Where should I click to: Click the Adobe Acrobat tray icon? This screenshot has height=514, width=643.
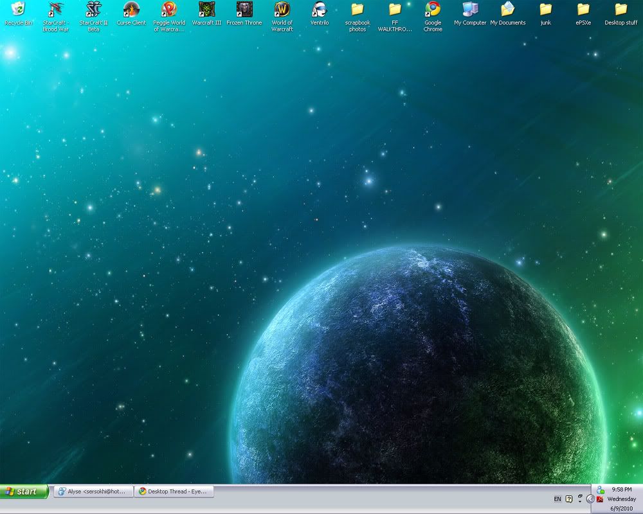click(x=600, y=499)
